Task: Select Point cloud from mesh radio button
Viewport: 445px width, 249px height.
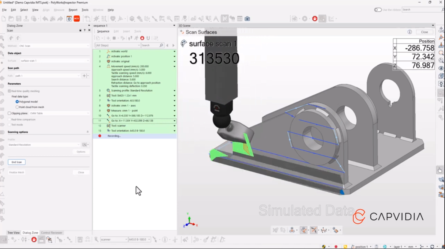Action: point(17,107)
